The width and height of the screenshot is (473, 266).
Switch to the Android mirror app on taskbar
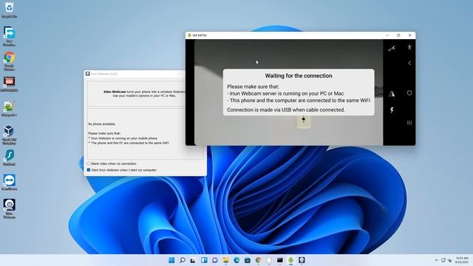pos(290,260)
